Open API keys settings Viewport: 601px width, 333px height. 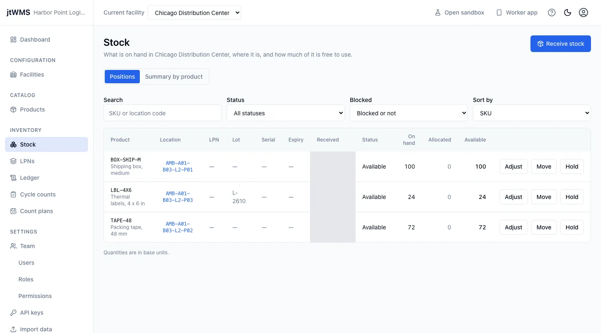[46, 313]
